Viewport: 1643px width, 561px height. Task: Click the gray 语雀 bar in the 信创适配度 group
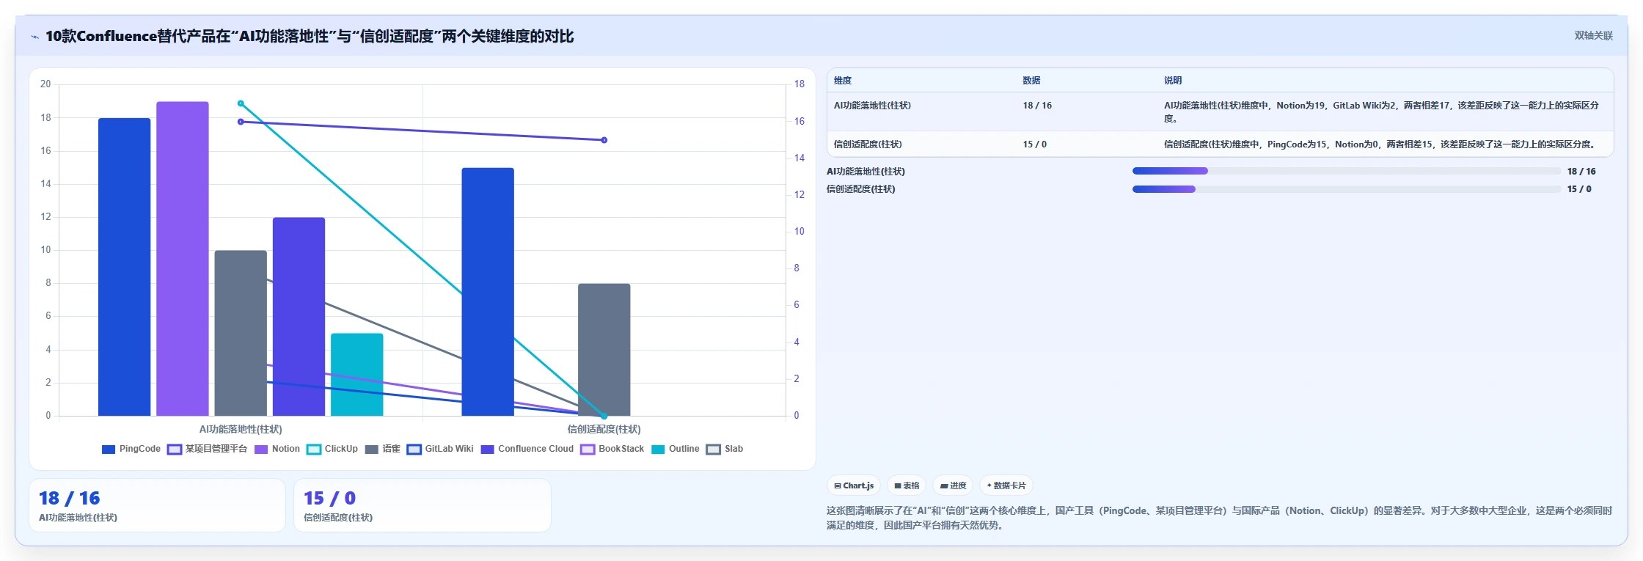(604, 350)
